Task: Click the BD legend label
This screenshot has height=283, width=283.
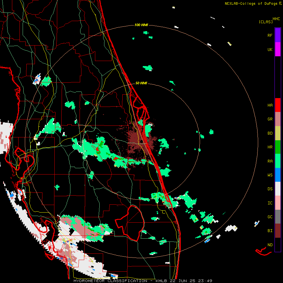Action: 270,133
